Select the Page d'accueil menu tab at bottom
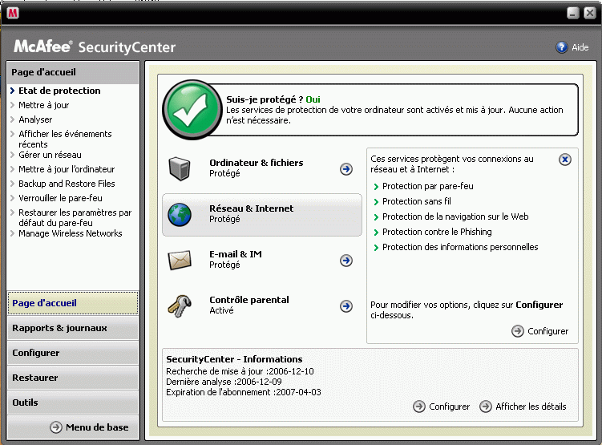 pos(73,303)
